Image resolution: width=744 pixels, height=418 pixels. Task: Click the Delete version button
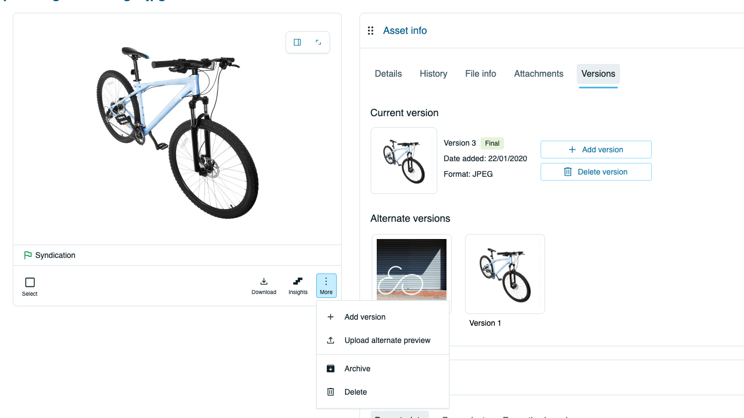(x=596, y=172)
